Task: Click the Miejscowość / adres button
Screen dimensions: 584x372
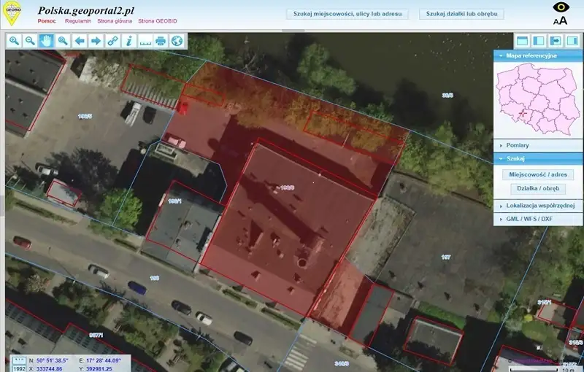Action: [x=538, y=175]
